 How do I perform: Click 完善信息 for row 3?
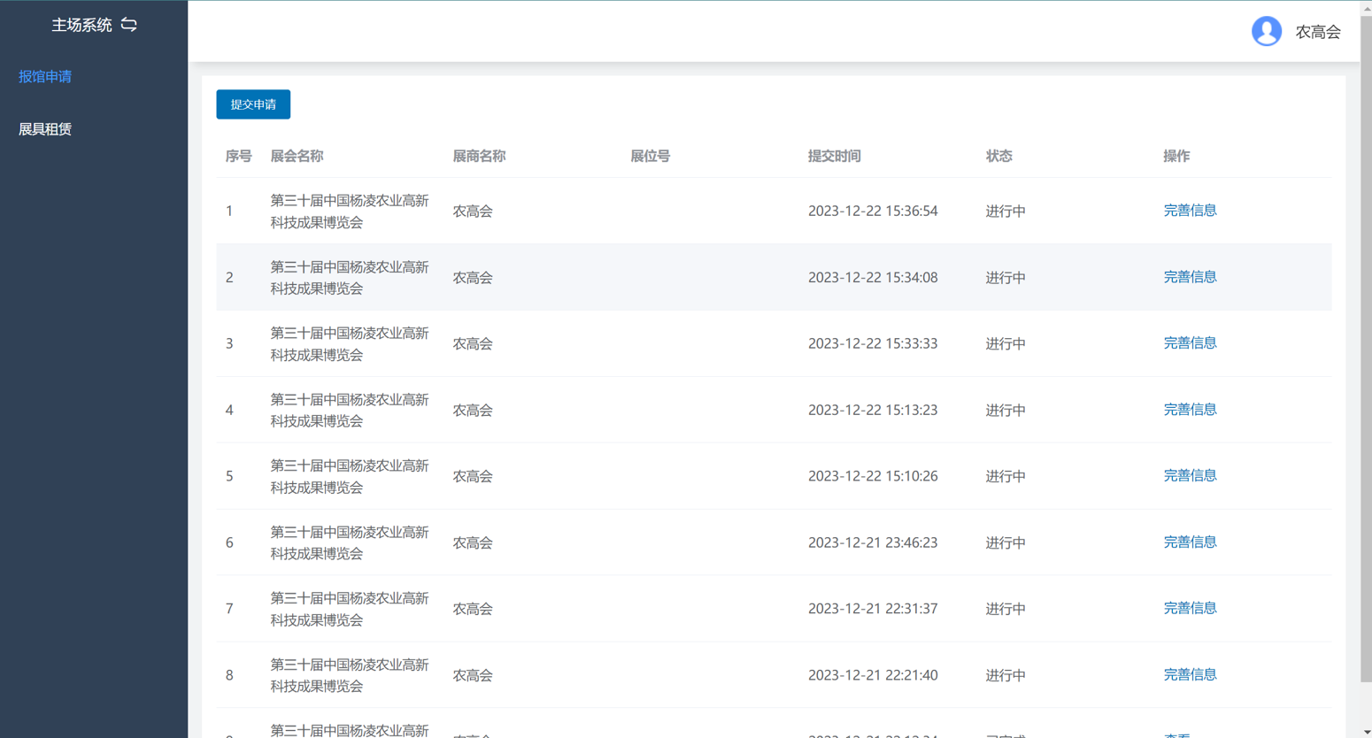[x=1190, y=343]
